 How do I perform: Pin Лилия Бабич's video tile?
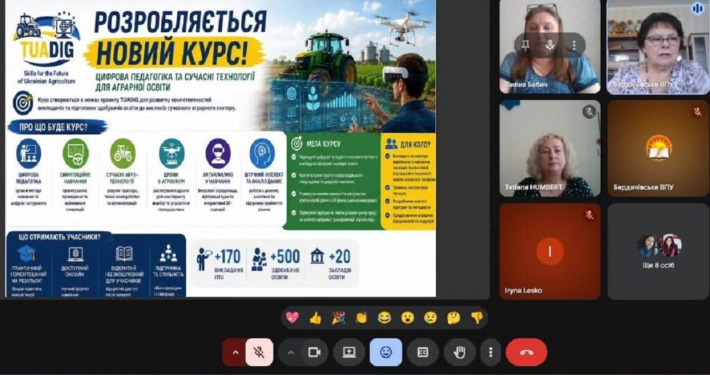point(526,45)
